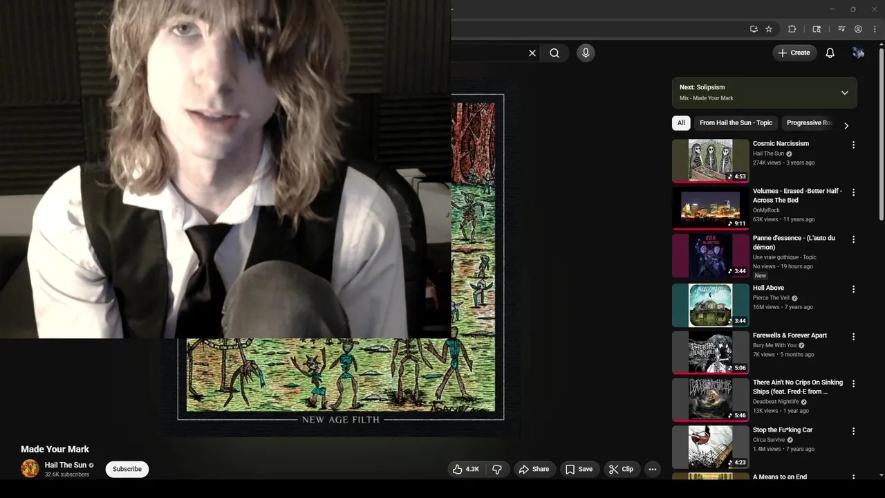The width and height of the screenshot is (885, 498).
Task: Open options menu for Stop the Fu*king Car
Action: point(853,431)
